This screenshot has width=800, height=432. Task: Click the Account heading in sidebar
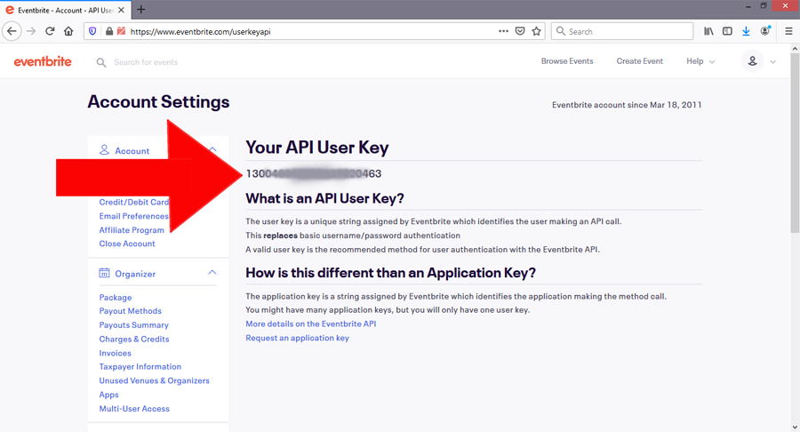pyautogui.click(x=132, y=151)
